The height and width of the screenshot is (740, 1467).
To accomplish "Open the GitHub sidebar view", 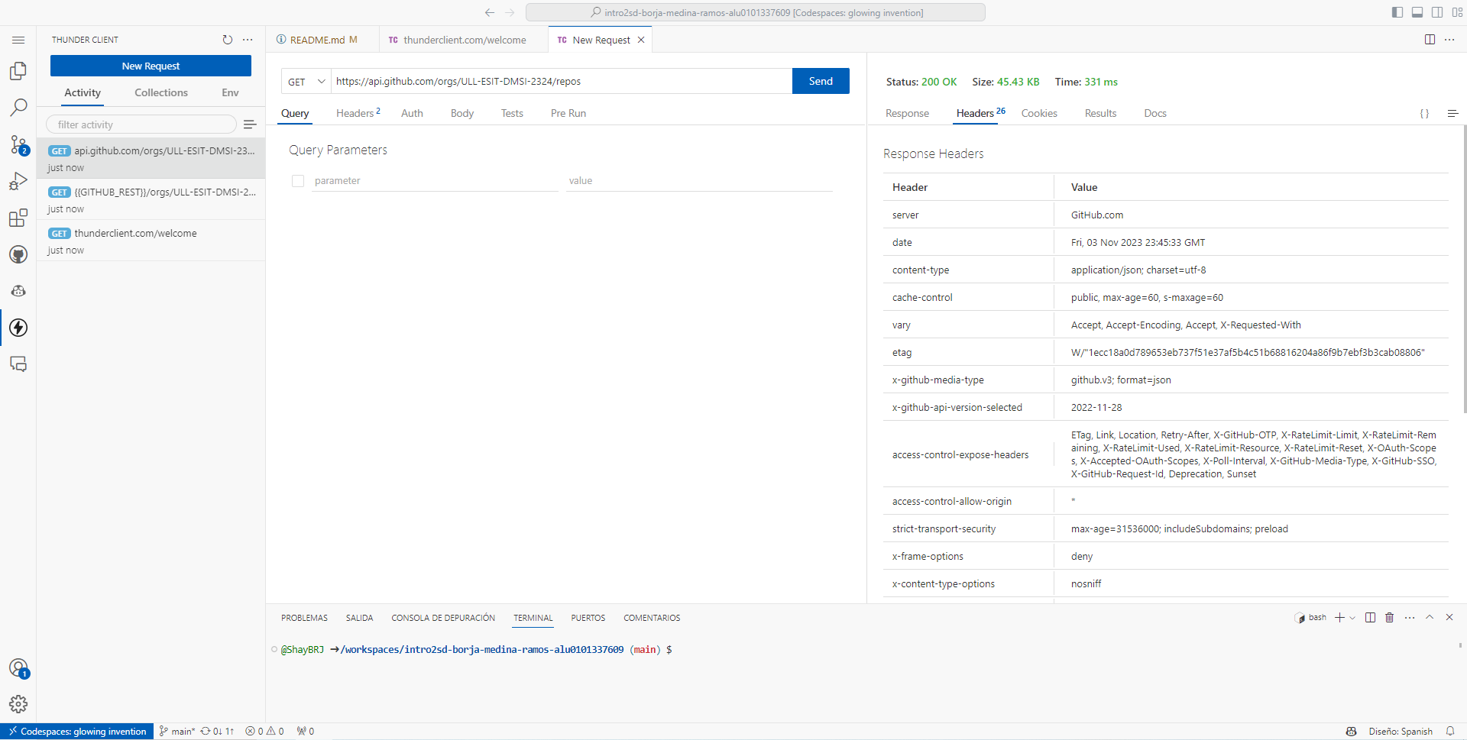I will [x=18, y=254].
